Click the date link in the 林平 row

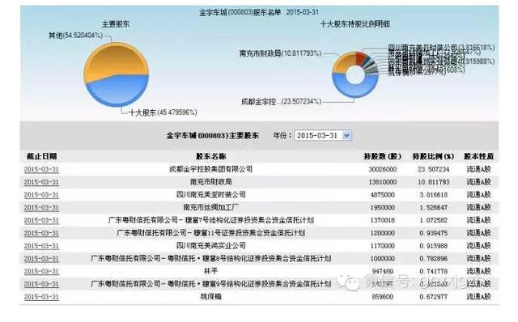tap(41, 272)
